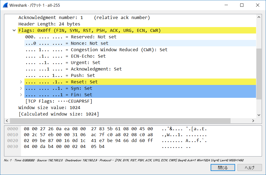Click the 閉じる button
The image size is (266, 175).
[223, 167]
